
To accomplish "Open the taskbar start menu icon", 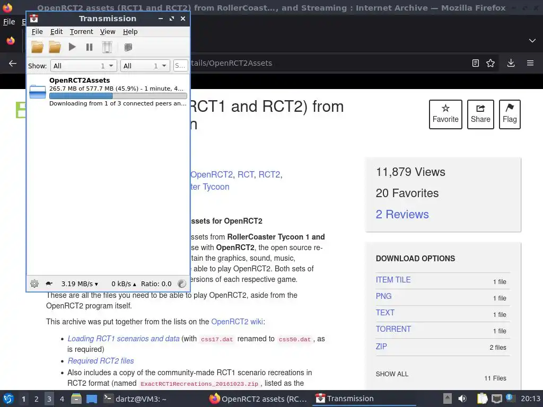I will click(8, 399).
